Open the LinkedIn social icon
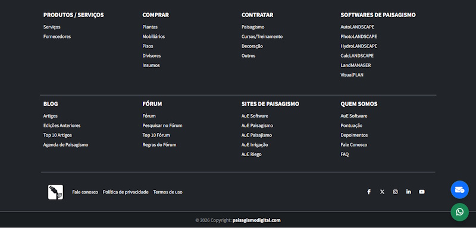The width and height of the screenshot is (476, 228). (409, 192)
